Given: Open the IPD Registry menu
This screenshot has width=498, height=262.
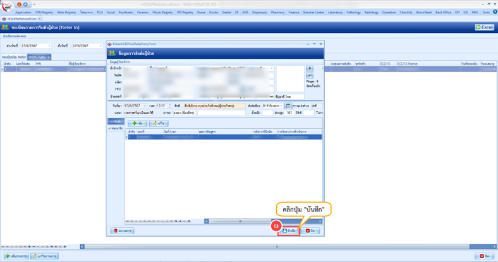Looking at the screenshot, I should pos(185,13).
